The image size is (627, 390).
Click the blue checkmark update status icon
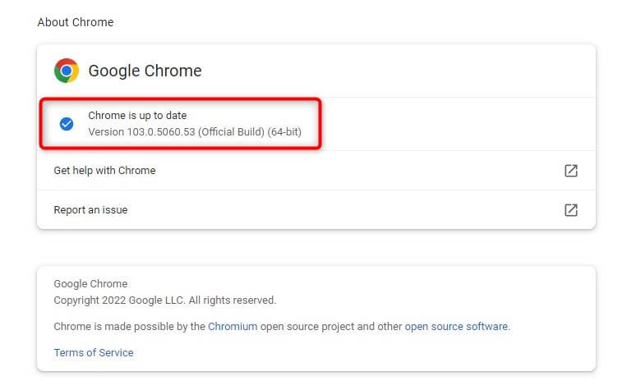point(67,124)
